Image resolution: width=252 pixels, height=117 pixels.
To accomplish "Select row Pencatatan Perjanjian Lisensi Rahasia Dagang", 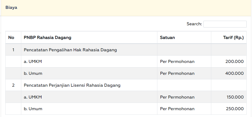I will pyautogui.click(x=72, y=85).
